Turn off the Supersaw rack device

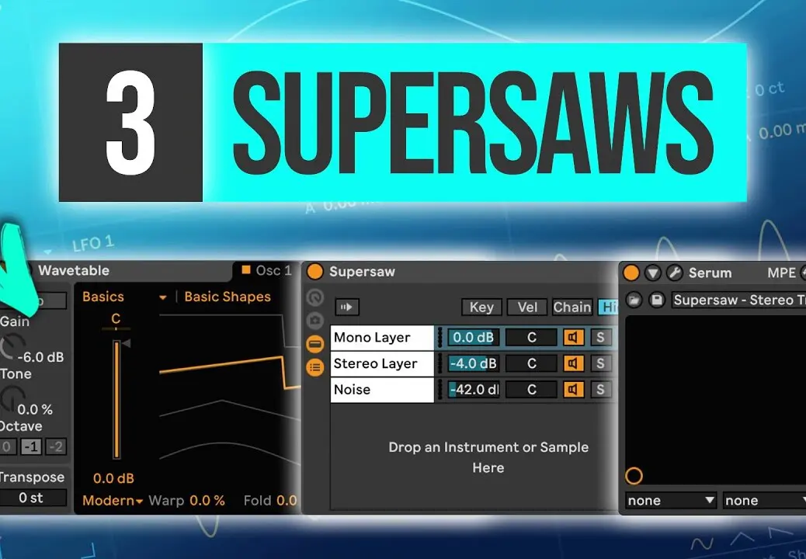314,272
